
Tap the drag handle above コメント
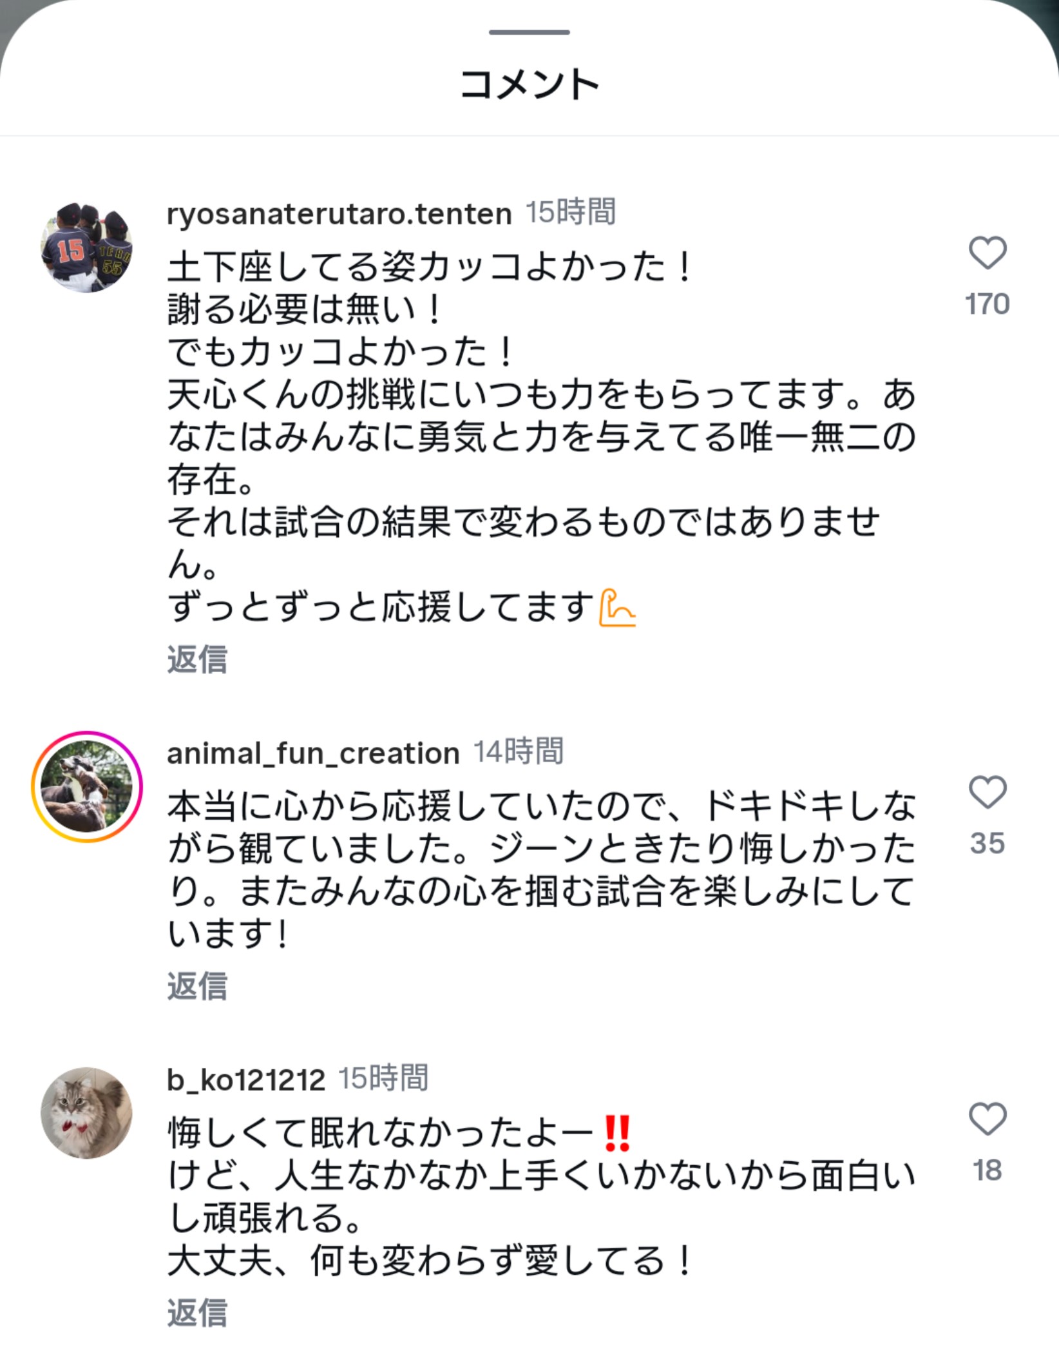pos(529,32)
